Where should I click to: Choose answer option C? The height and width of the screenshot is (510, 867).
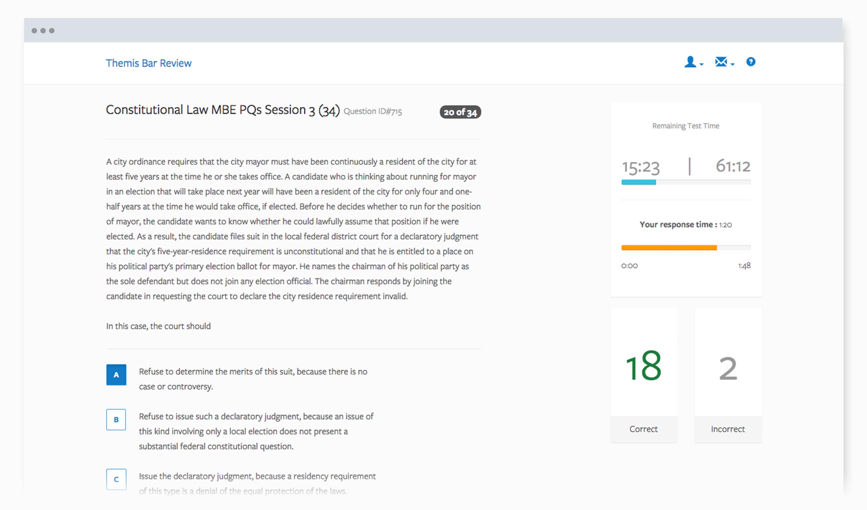[116, 479]
